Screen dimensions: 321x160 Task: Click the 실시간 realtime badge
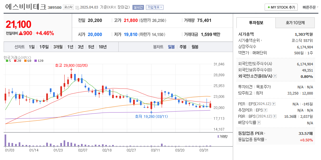point(138,7)
